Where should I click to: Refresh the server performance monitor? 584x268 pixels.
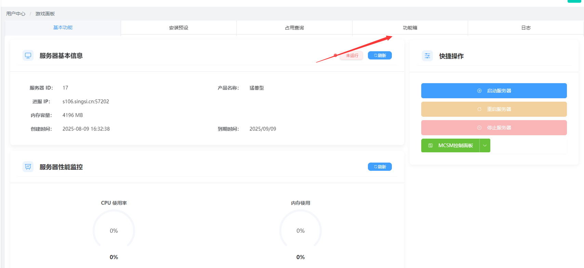(x=380, y=167)
